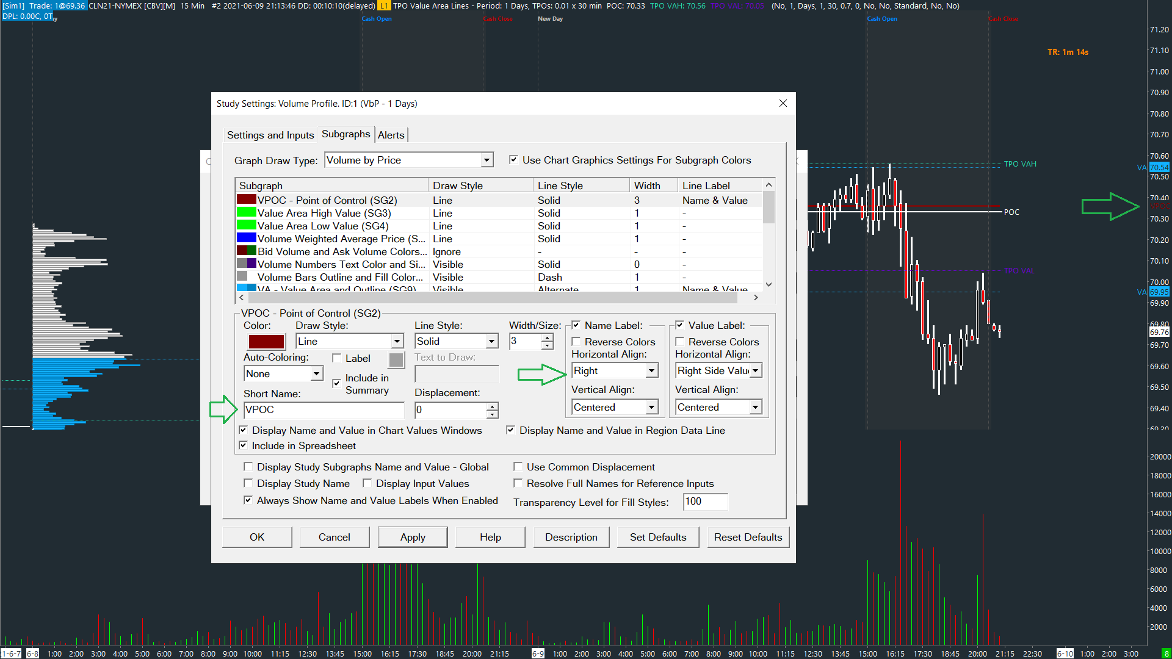The image size is (1172, 659).
Task: Click the Reset Defaults button
Action: 748,537
